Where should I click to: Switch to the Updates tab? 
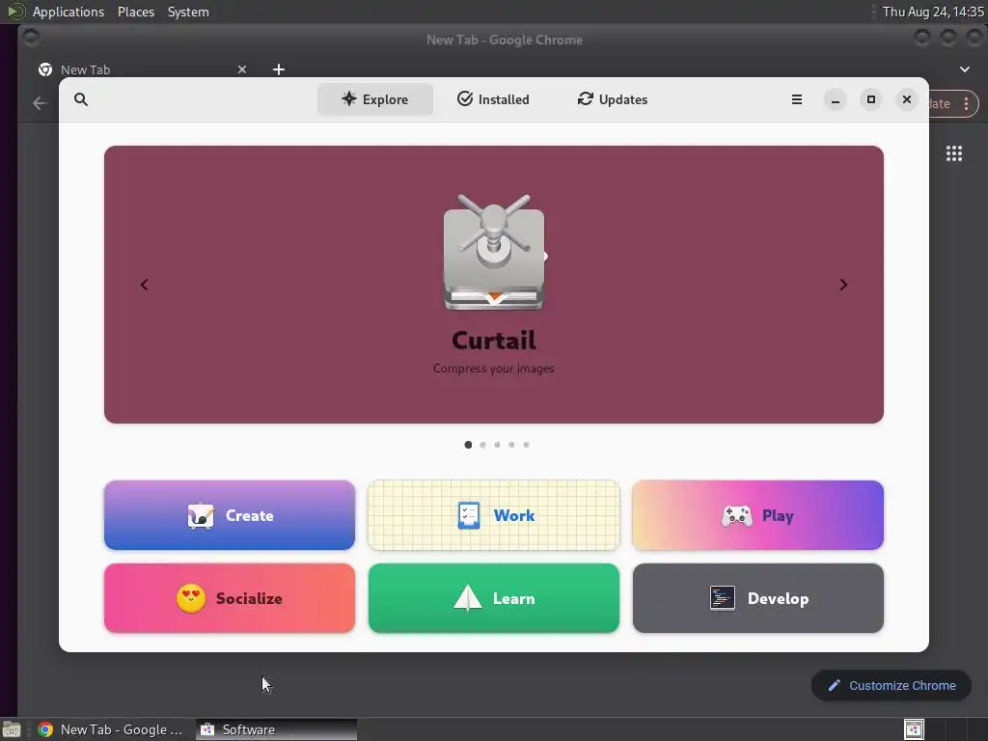pos(613,99)
